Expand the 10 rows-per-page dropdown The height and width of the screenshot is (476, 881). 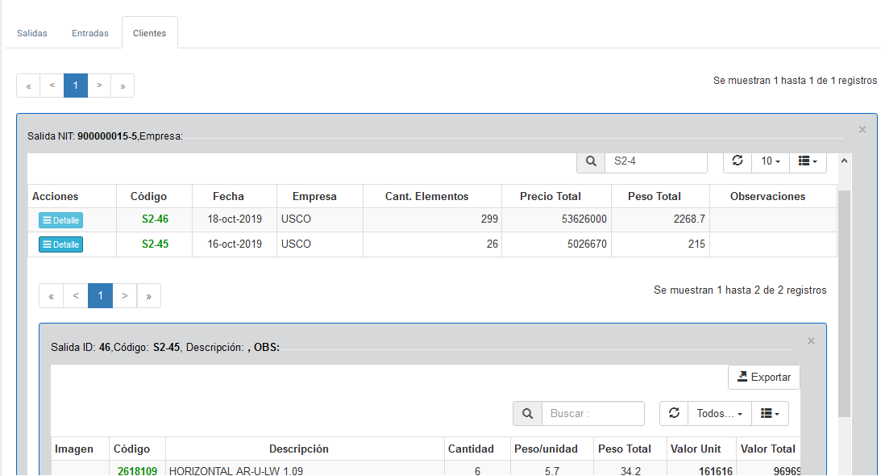pyautogui.click(x=770, y=161)
